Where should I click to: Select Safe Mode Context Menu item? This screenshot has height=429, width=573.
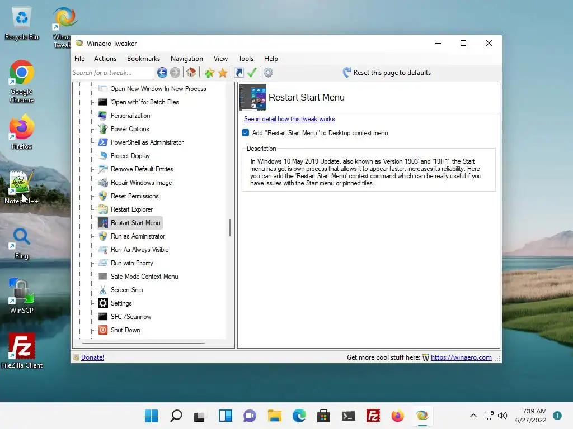(144, 277)
